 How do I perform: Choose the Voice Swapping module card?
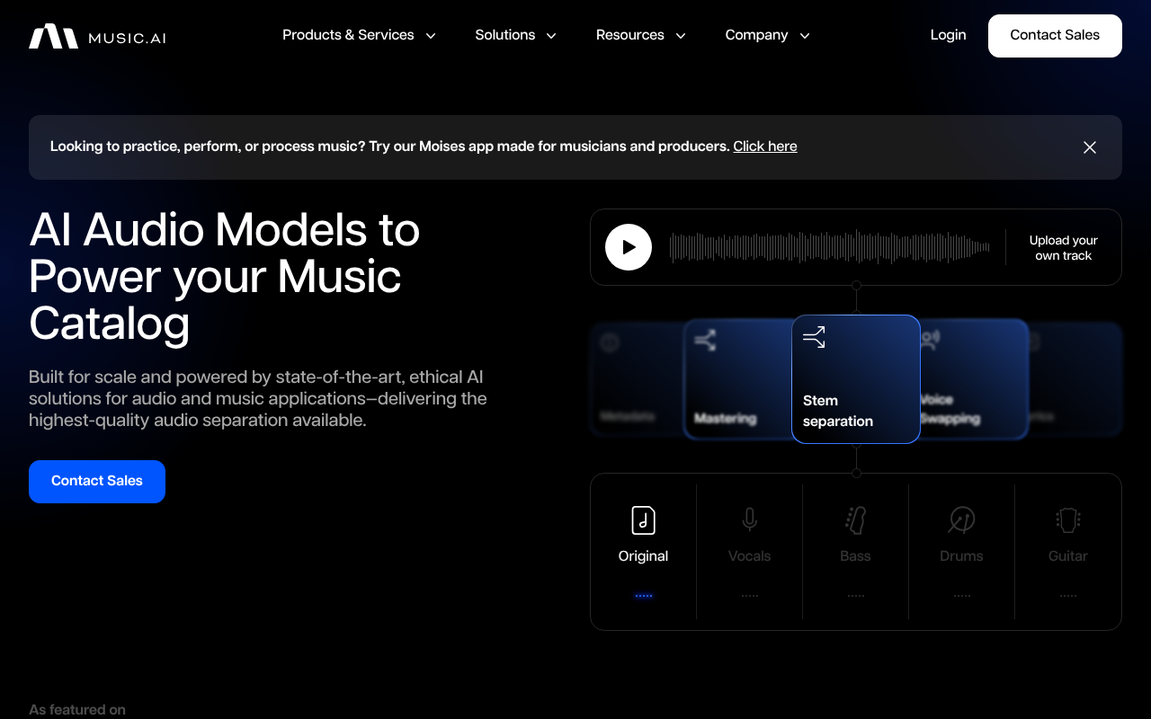click(973, 380)
